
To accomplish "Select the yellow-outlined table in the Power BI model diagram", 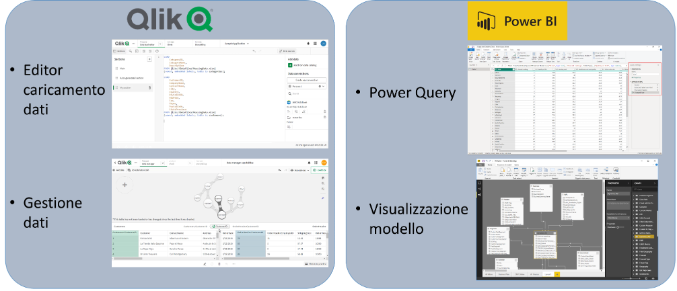I will [545, 245].
